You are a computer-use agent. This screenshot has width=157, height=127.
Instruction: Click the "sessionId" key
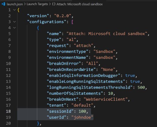[60, 111]
